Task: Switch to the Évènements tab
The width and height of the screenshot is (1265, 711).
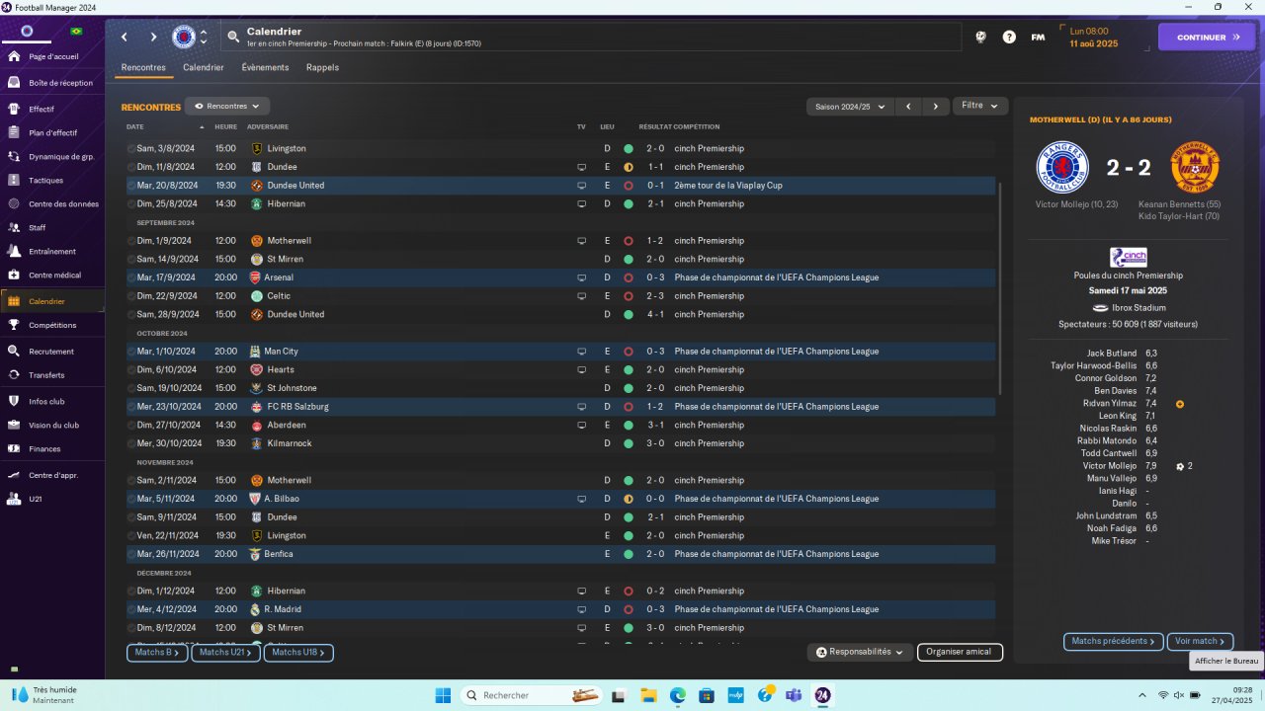Action: click(x=265, y=67)
